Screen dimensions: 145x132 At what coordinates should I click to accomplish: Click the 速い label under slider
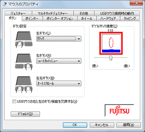(127, 66)
